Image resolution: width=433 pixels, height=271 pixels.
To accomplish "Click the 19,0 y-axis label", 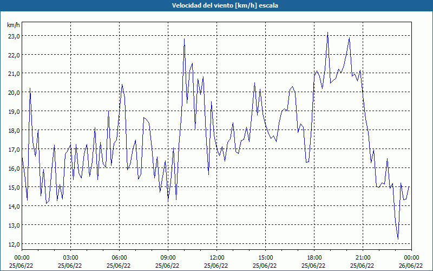I will pyautogui.click(x=13, y=112).
